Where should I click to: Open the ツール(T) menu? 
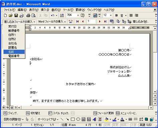[68, 10]
